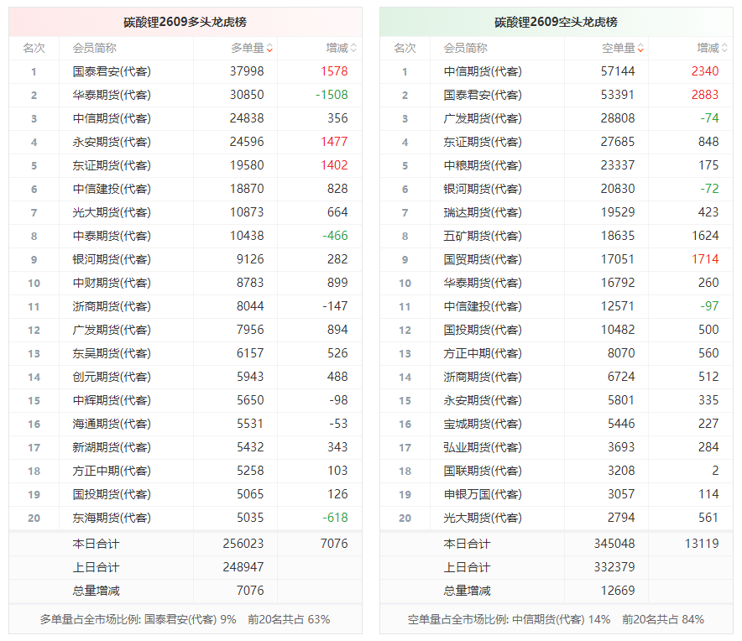742x641 pixels.
Task: Select the 碳酸锂2609多头龙虎榜 title
Action: (185, 23)
